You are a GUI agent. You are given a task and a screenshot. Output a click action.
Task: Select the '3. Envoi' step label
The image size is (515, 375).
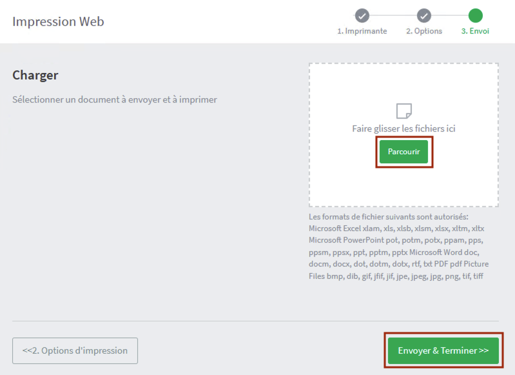pos(475,31)
